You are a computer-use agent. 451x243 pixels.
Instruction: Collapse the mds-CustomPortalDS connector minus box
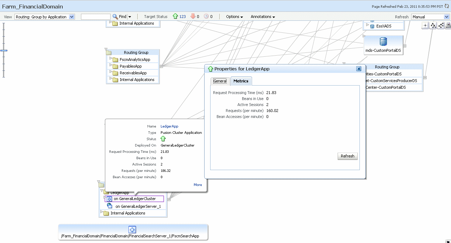click(405, 46)
